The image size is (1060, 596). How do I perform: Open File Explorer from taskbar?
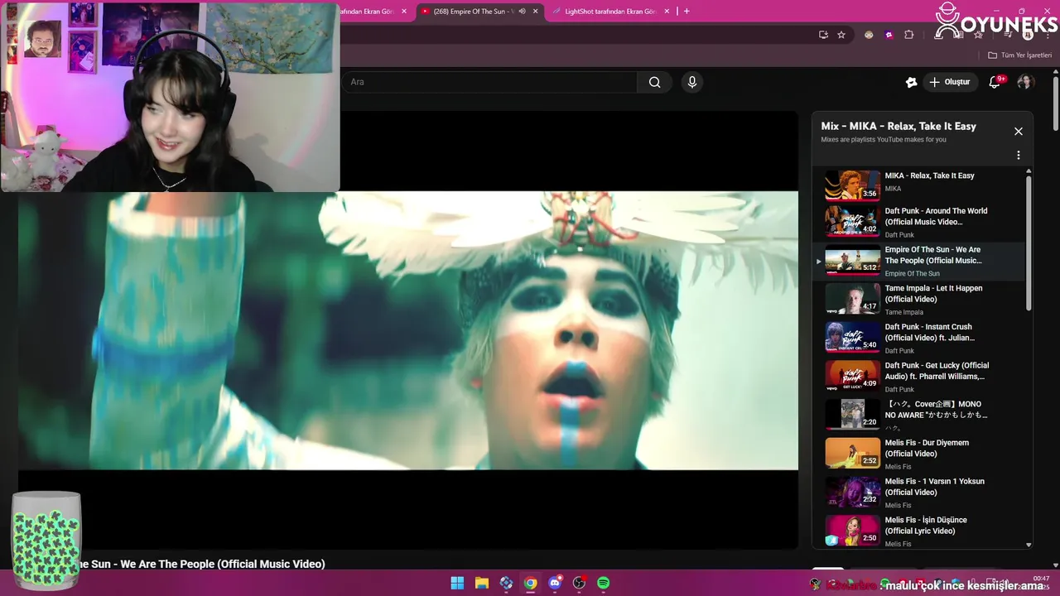tap(482, 583)
